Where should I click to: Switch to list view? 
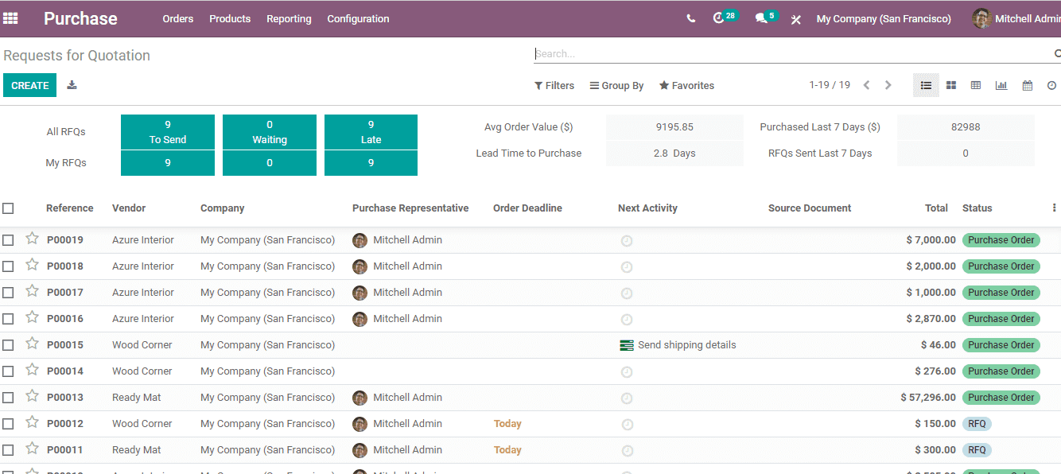tap(926, 85)
